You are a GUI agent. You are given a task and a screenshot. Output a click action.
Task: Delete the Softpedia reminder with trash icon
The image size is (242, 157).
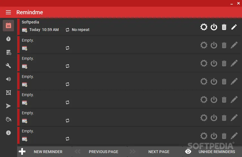pos(224,27)
